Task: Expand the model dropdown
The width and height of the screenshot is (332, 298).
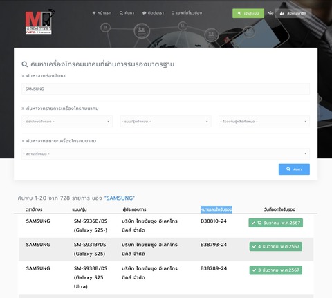Action: click(x=165, y=122)
